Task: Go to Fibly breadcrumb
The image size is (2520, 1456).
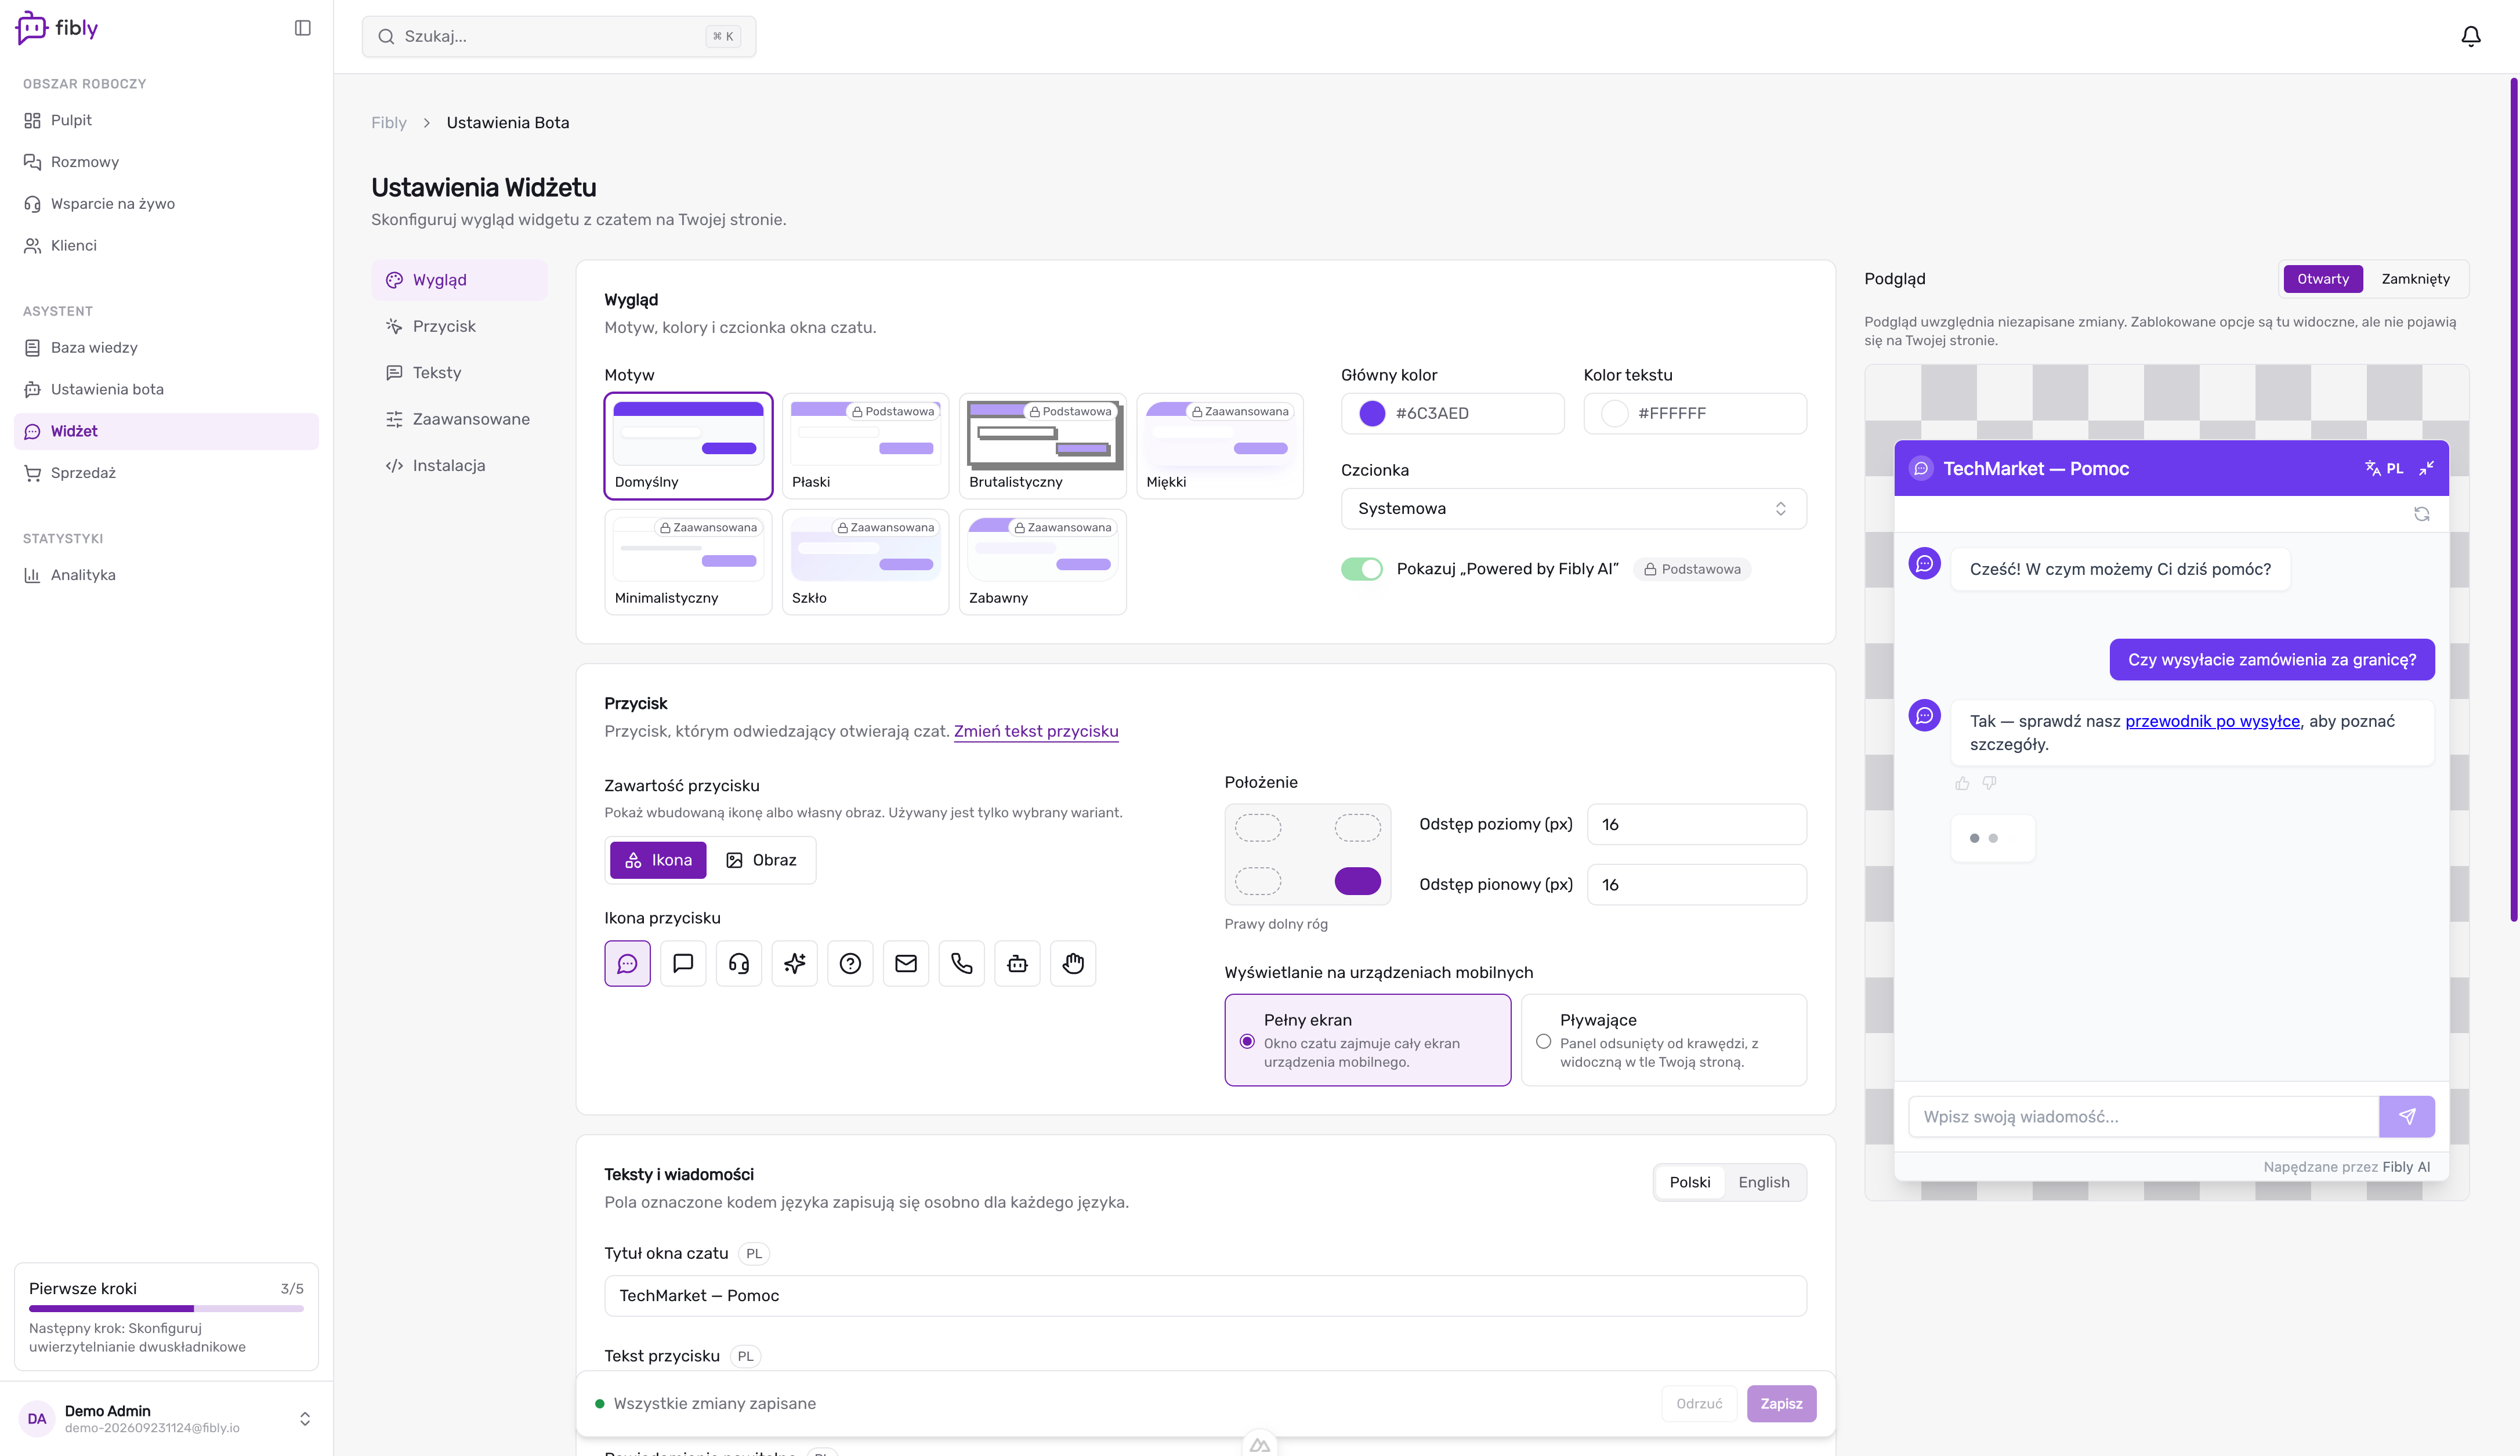Action: (x=388, y=122)
